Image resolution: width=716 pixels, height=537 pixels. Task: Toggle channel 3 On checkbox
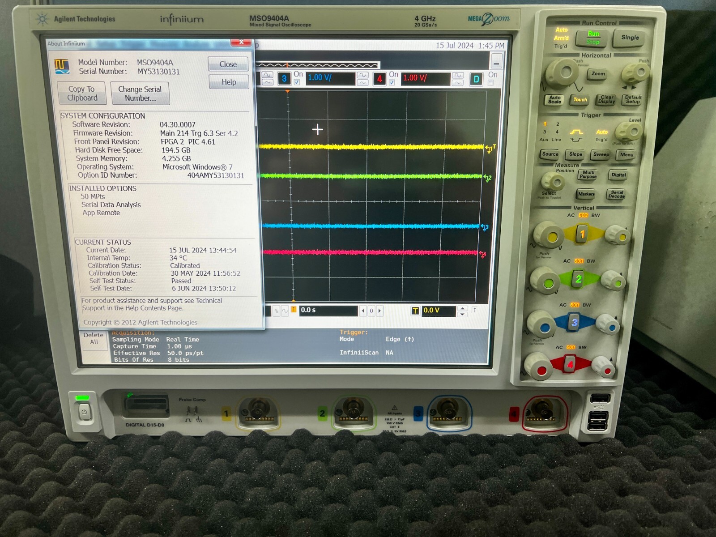coord(297,82)
